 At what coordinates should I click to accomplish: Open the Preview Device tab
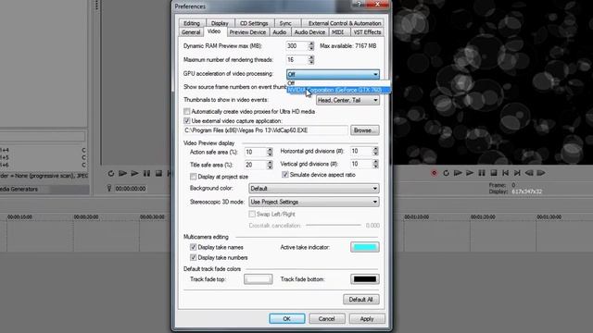(247, 32)
